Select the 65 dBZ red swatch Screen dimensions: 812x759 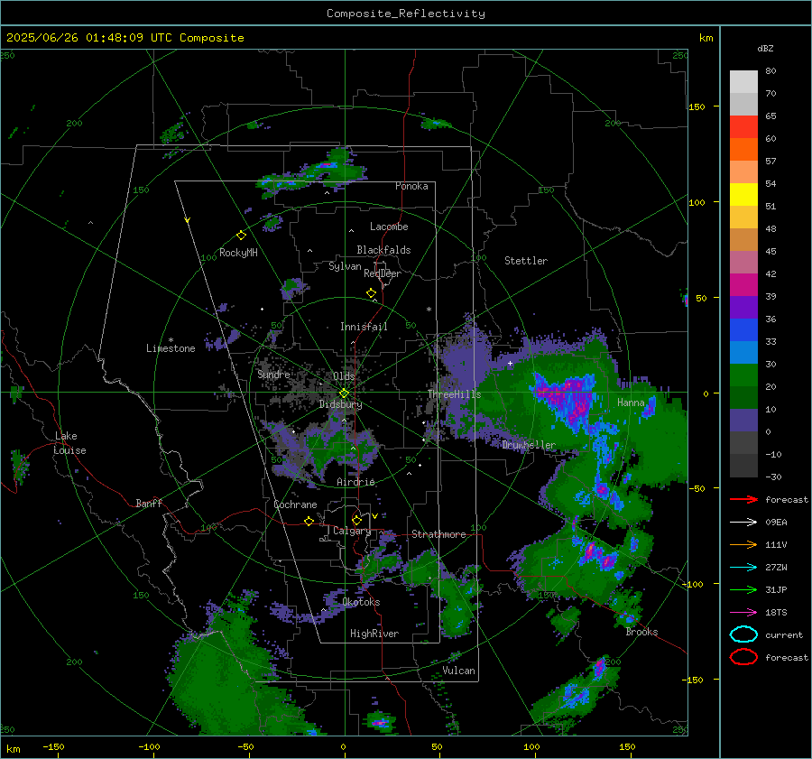coord(743,127)
